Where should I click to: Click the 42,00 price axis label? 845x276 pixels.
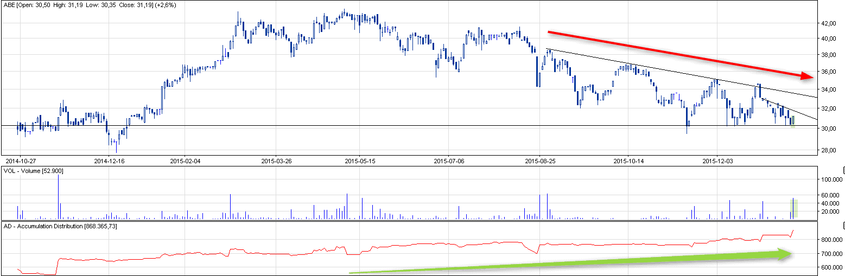click(x=828, y=24)
